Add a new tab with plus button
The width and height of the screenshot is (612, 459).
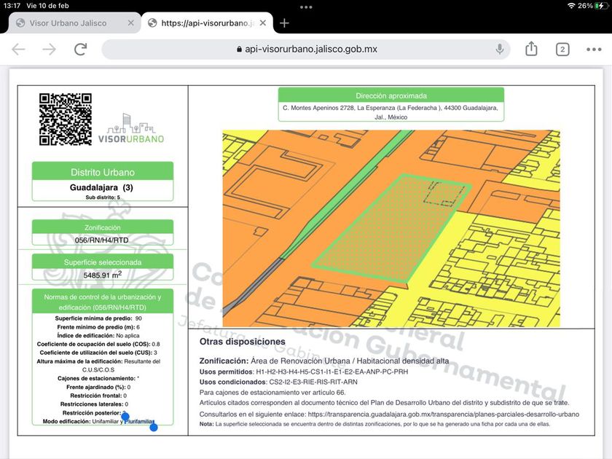tap(284, 23)
